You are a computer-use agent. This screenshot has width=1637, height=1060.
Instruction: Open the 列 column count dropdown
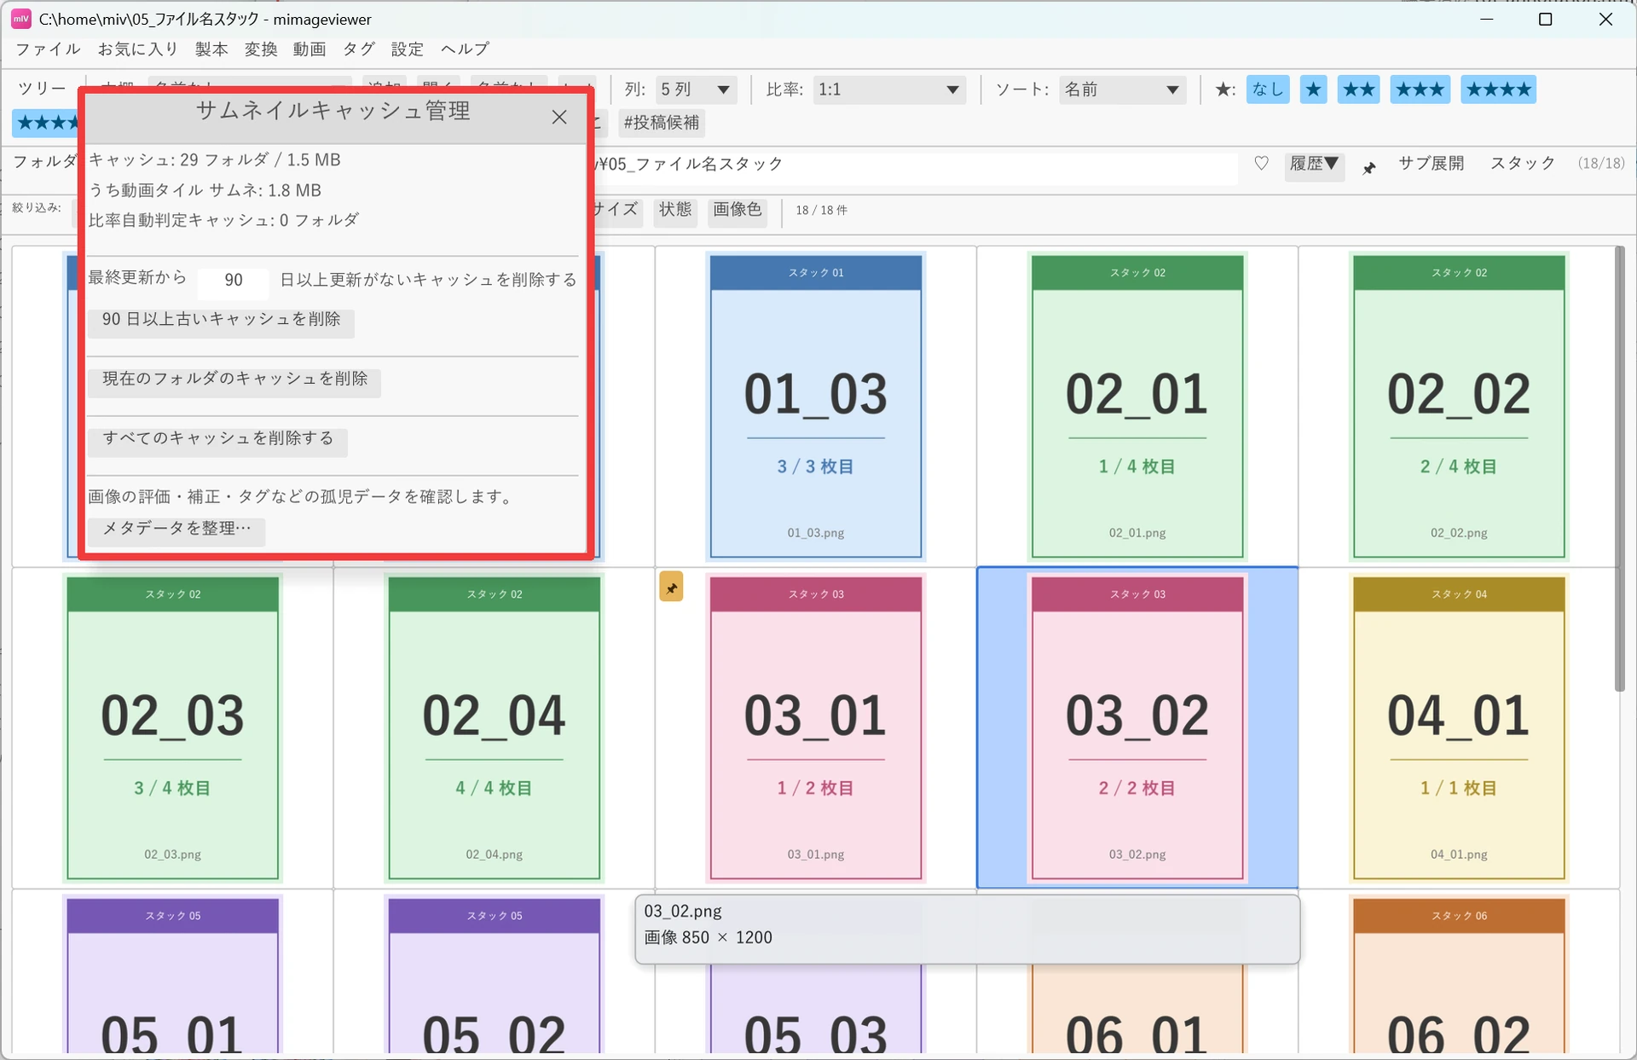(696, 90)
